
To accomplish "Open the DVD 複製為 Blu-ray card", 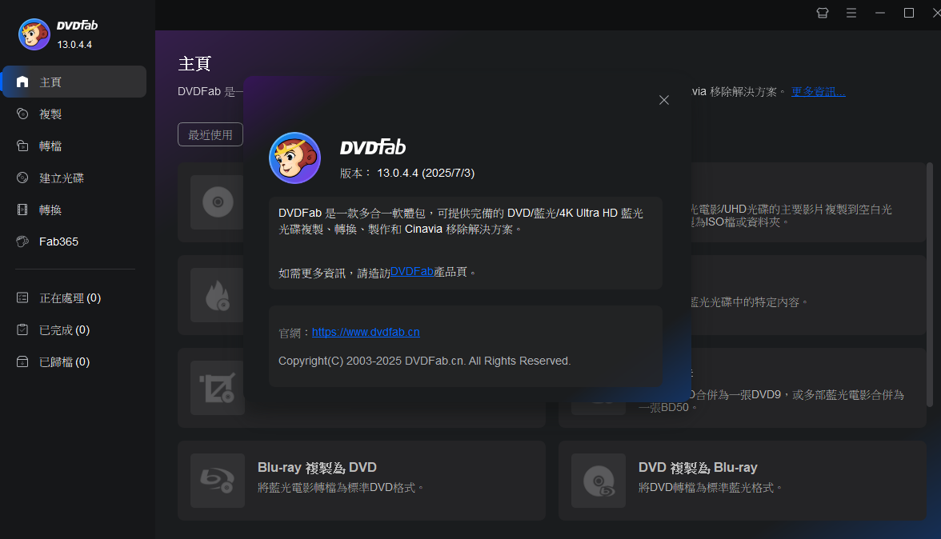I will click(743, 481).
